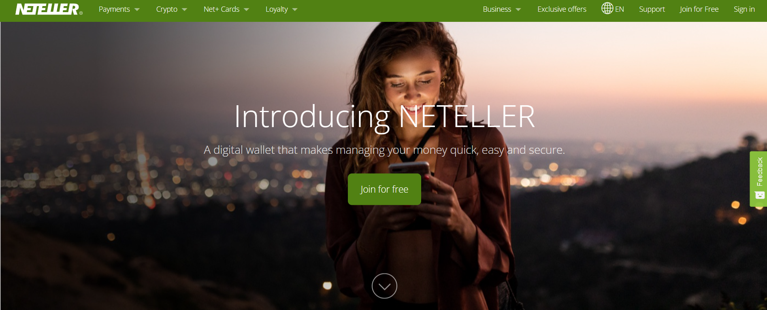The image size is (767, 310).
Task: Click the circled down-arrow scroll icon
Action: click(384, 286)
